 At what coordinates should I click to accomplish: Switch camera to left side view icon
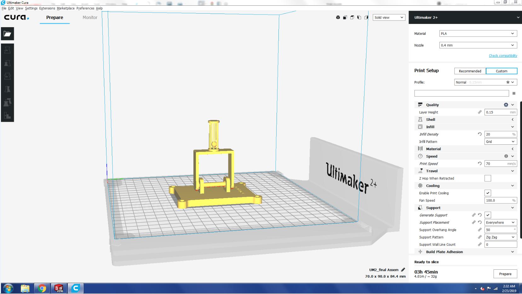[x=359, y=17]
